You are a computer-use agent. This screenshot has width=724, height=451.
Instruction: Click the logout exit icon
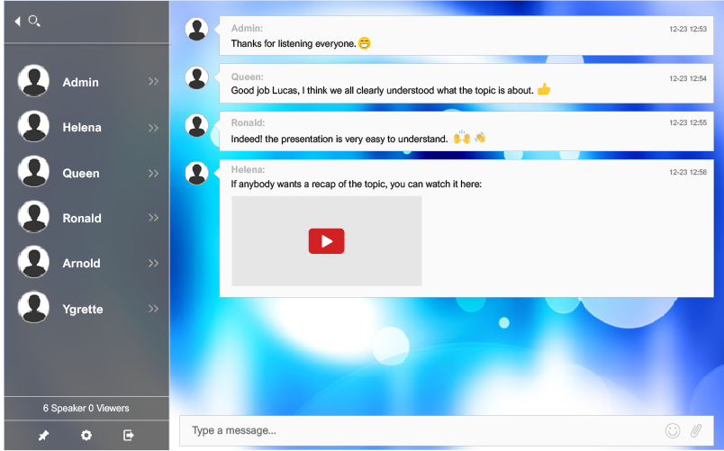click(129, 436)
